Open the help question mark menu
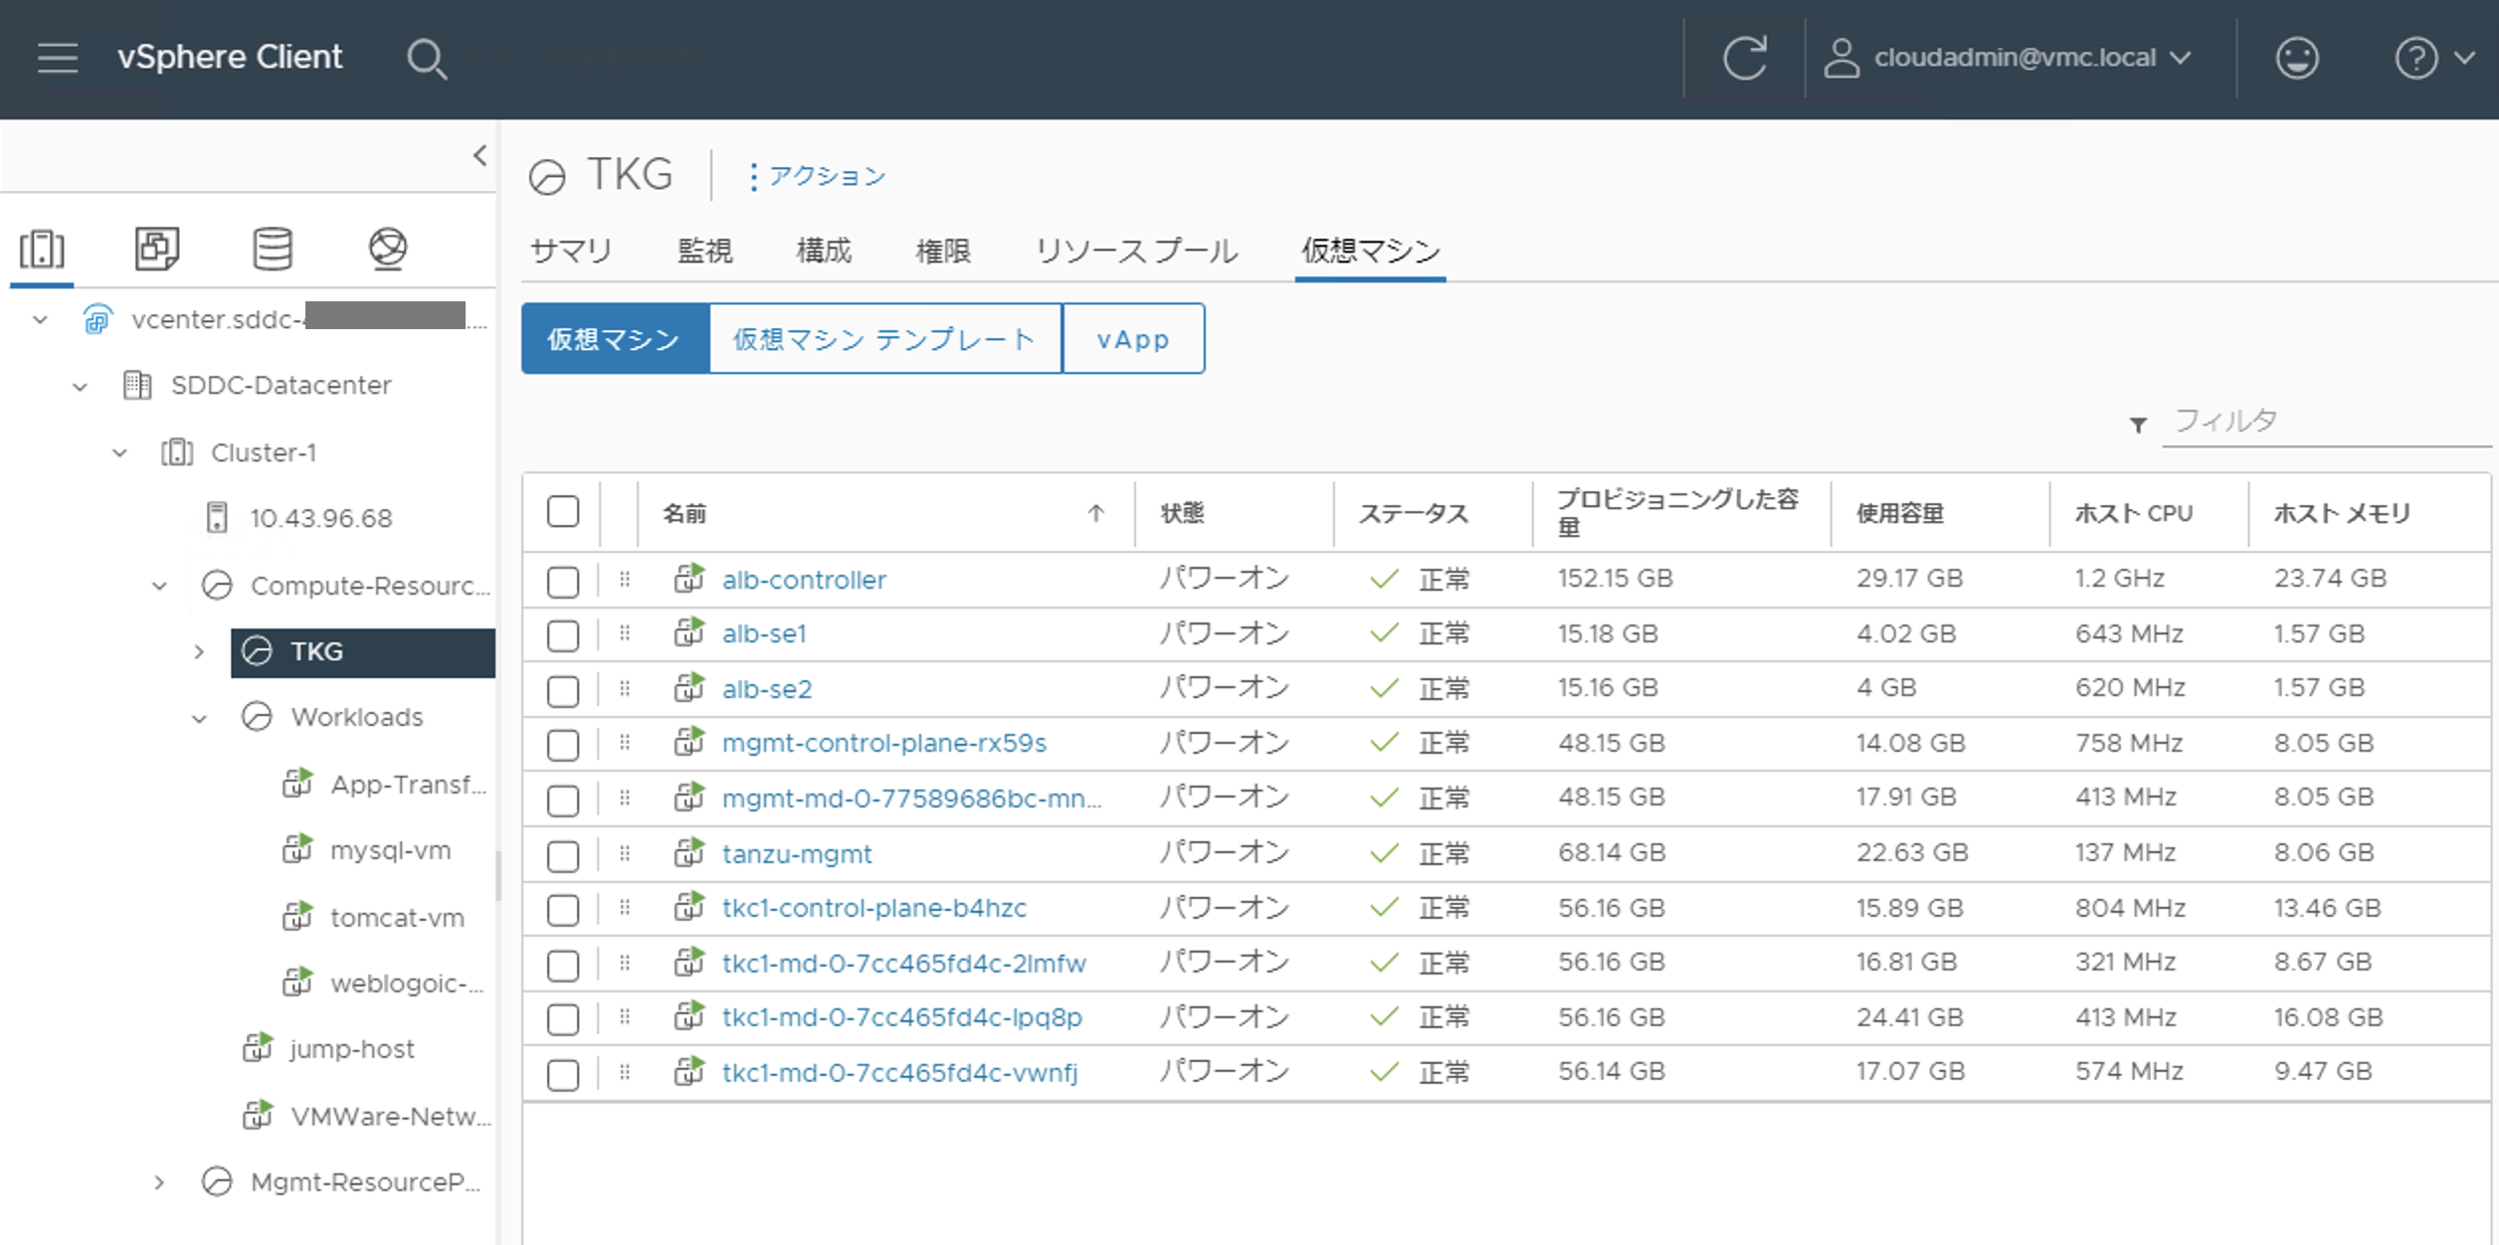 (2433, 58)
